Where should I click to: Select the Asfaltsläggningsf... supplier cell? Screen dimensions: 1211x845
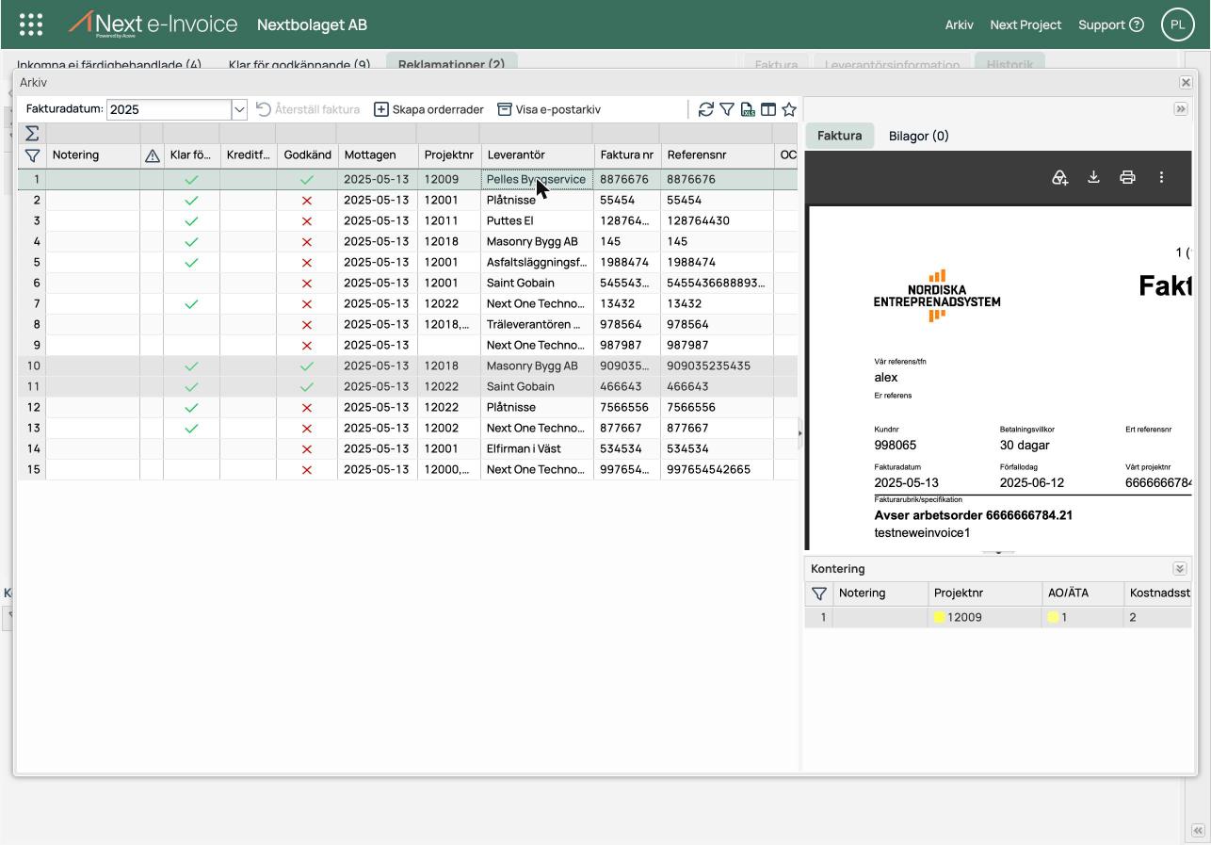(537, 262)
